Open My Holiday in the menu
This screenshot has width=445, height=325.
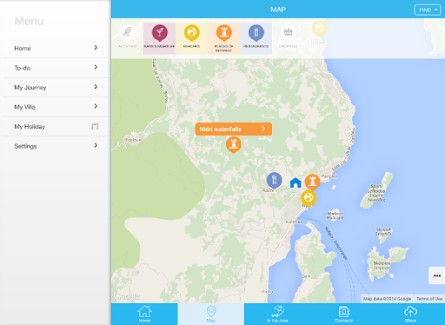point(56,127)
